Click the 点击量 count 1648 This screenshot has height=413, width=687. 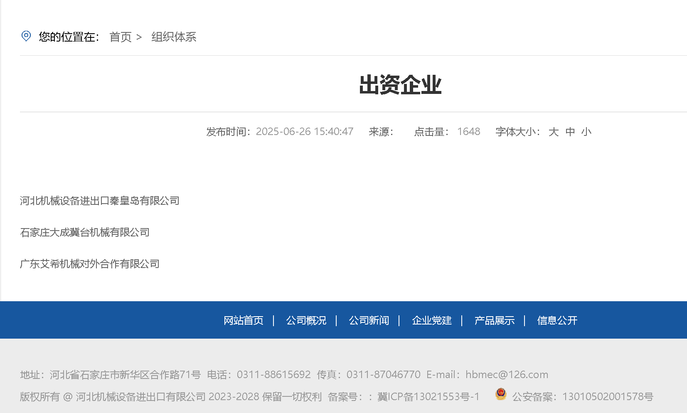click(469, 132)
